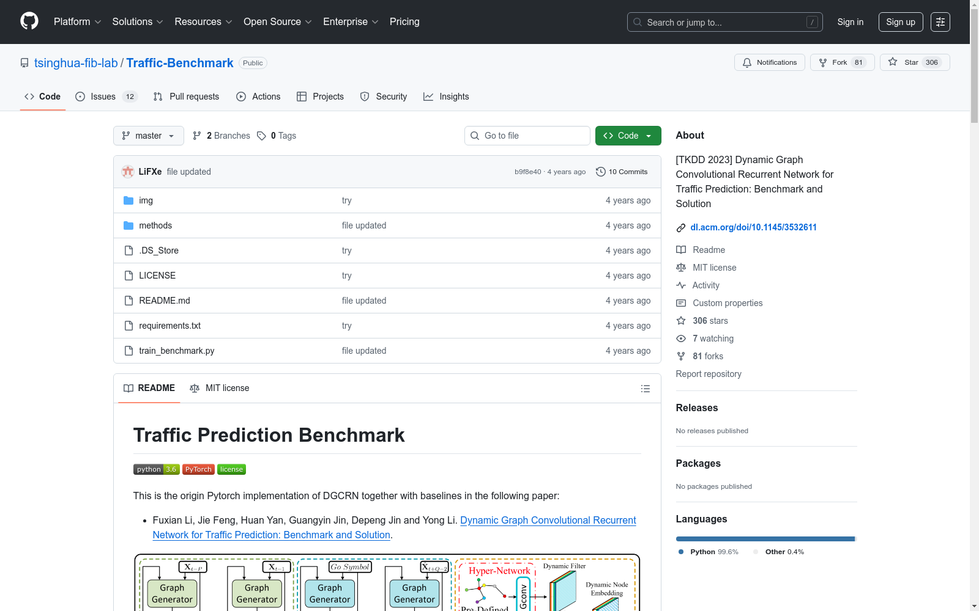Click the Python 99.6% language entry
Screen dimensions: 979x611
(709, 552)
